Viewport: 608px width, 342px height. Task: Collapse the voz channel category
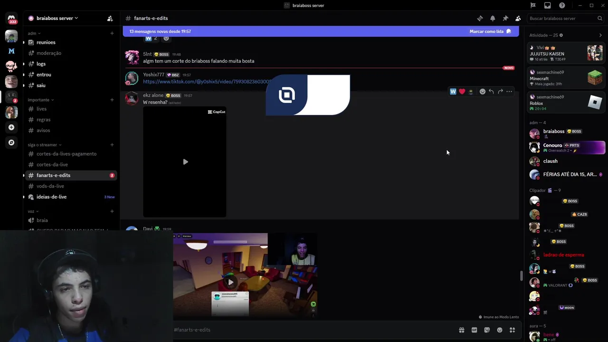tap(33, 211)
